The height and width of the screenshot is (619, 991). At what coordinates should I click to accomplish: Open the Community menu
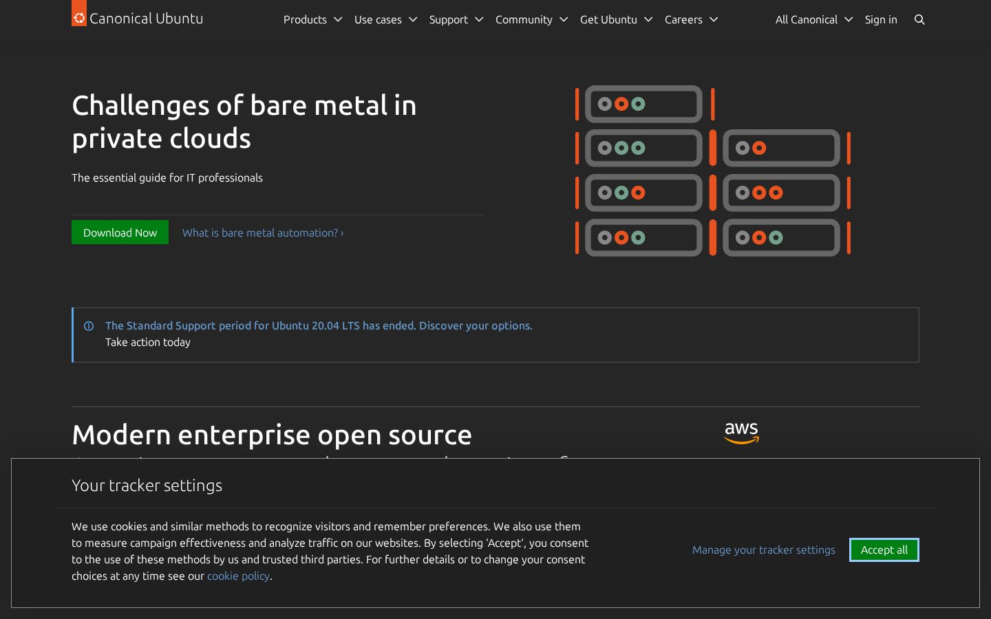[x=531, y=20]
